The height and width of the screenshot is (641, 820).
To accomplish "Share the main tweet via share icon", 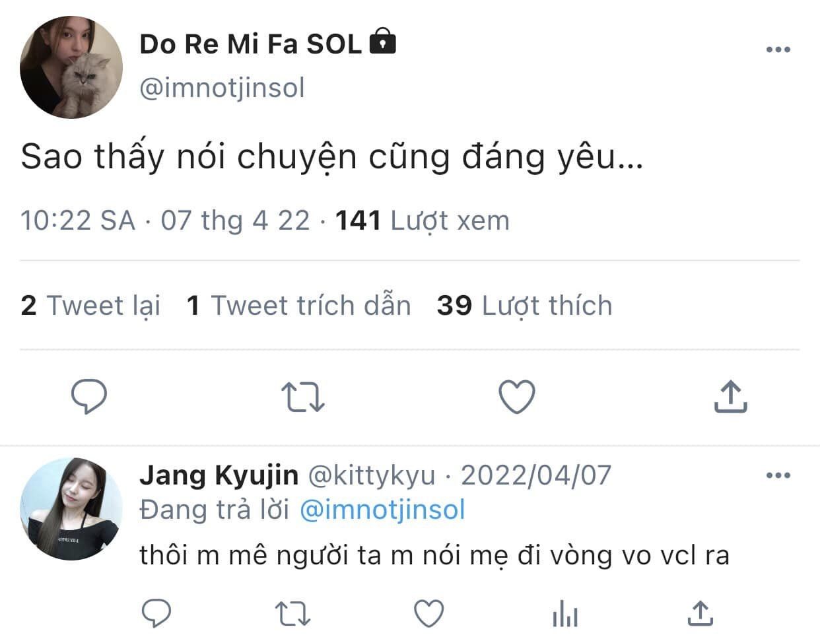I will tap(730, 396).
